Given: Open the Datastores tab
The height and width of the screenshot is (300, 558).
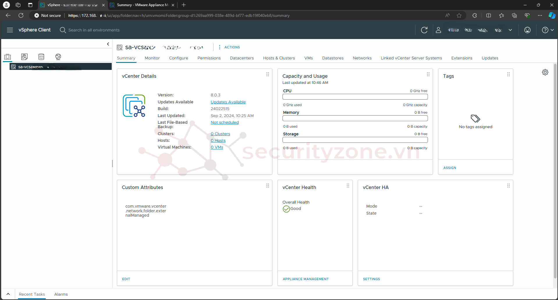Looking at the screenshot, I should pyautogui.click(x=333, y=58).
